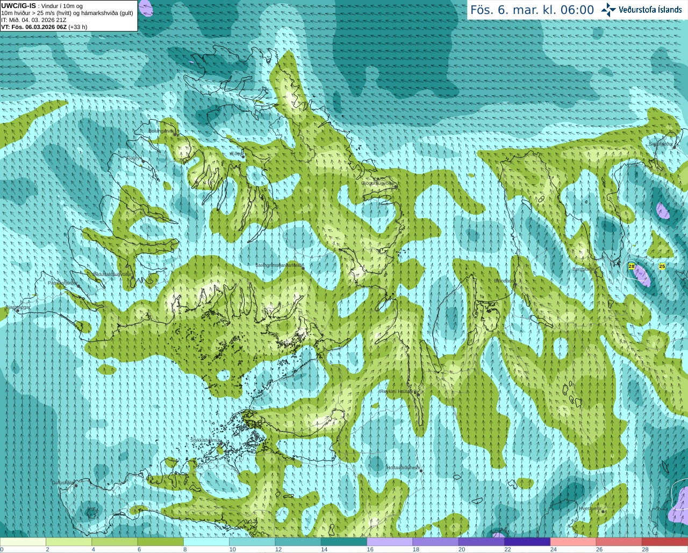Click the Gufuskálar station label
This screenshot has height=553, width=688.
point(62,483)
